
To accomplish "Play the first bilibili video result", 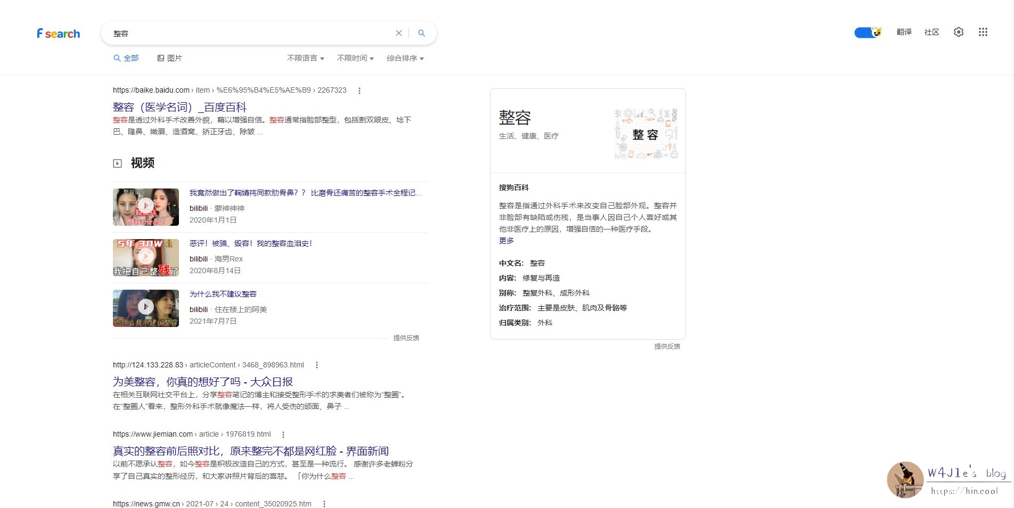I will tap(145, 207).
